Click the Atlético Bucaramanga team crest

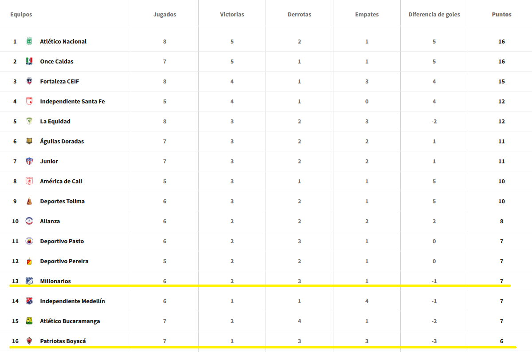pyautogui.click(x=29, y=321)
